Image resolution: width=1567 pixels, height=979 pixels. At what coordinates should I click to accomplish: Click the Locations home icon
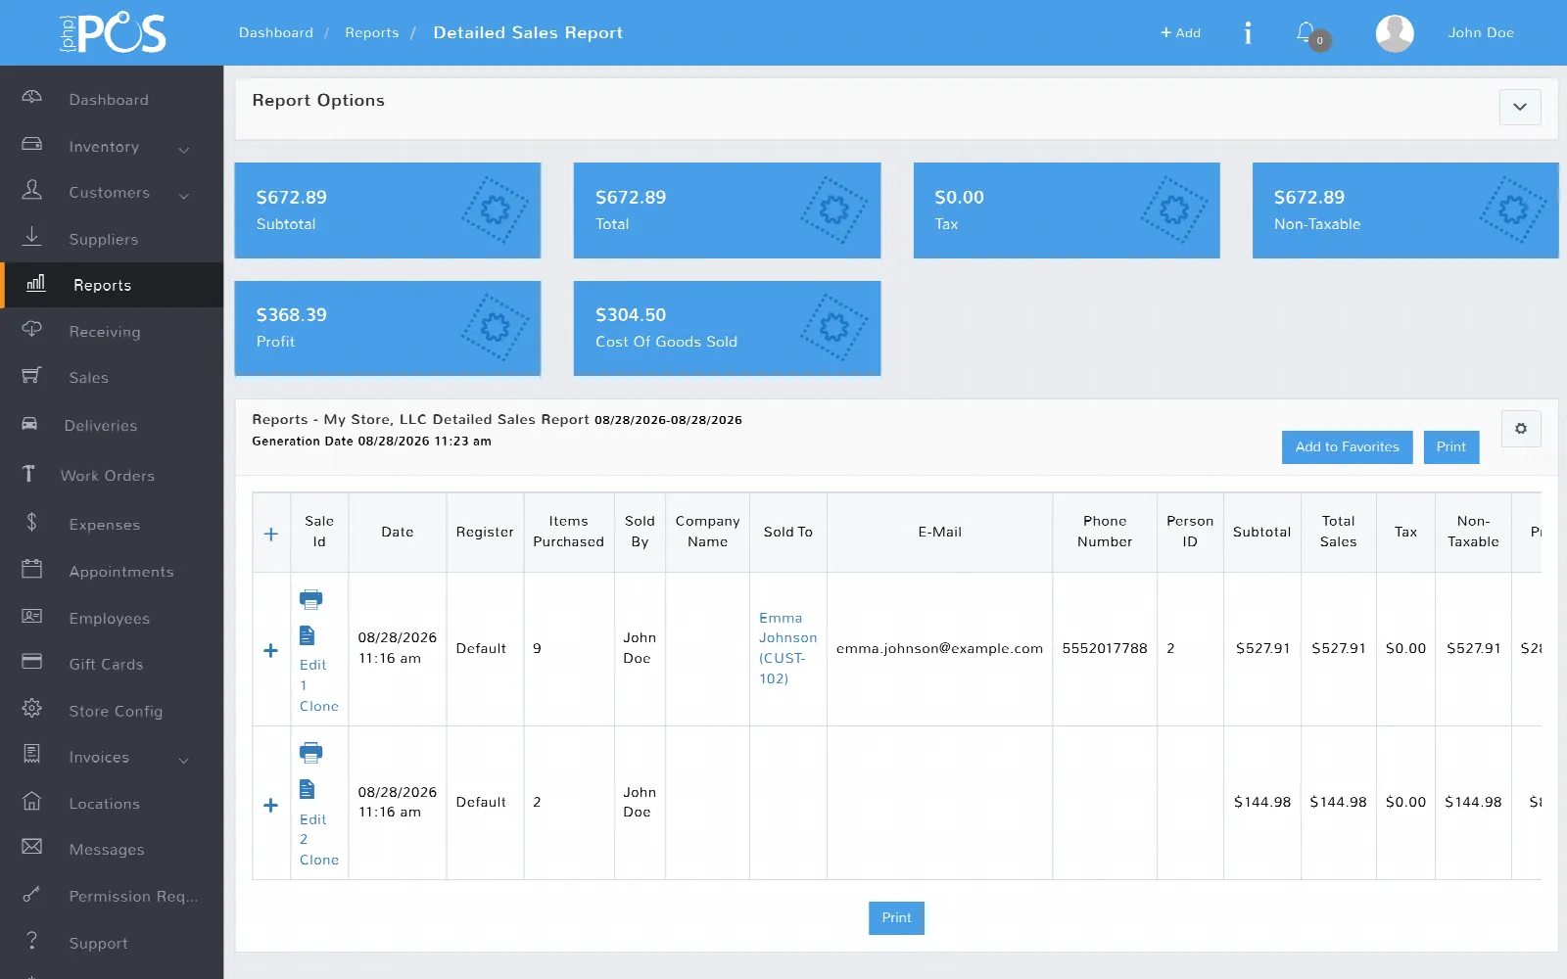(x=32, y=801)
